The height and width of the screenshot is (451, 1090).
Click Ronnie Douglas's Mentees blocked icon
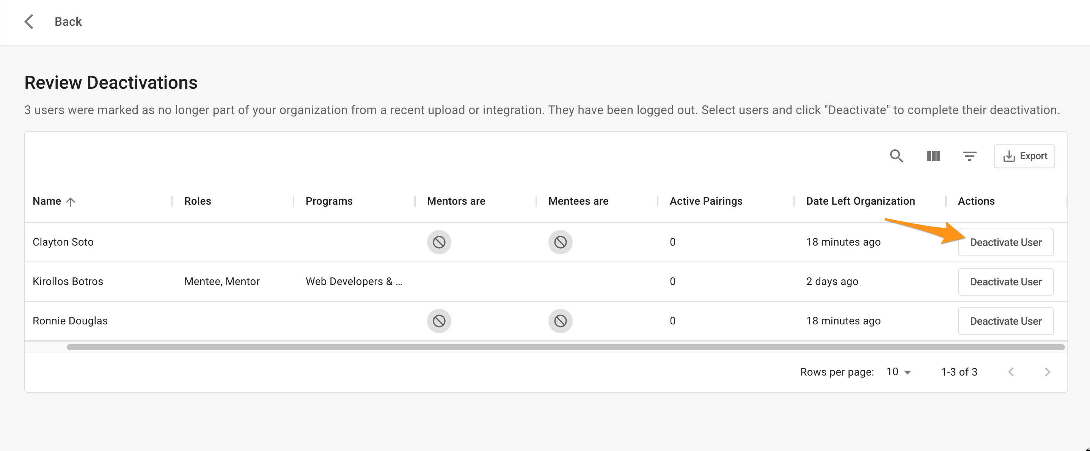click(x=560, y=321)
